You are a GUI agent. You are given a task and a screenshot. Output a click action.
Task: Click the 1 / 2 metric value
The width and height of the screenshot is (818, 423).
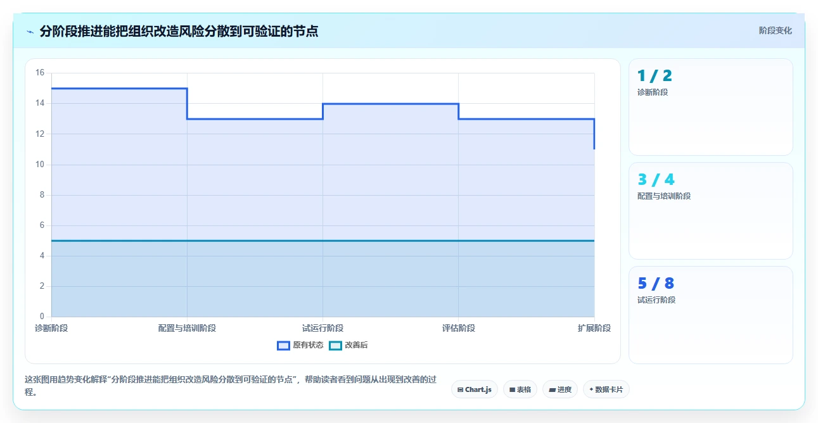coord(655,76)
